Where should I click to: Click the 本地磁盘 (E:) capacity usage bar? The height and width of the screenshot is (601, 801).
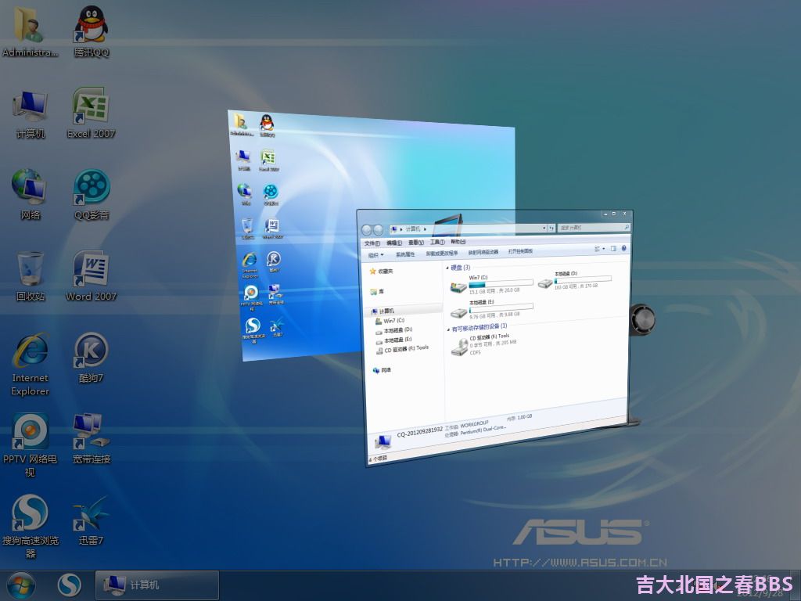pyautogui.click(x=501, y=308)
